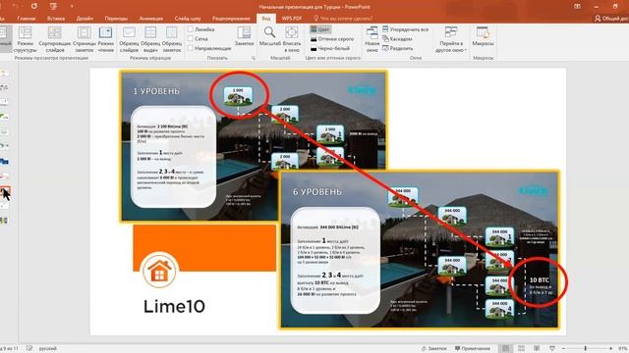Viewport: 629px width, 353px height.
Task: Toggle Comments (Примечания) in status bar
Action: coord(473,349)
